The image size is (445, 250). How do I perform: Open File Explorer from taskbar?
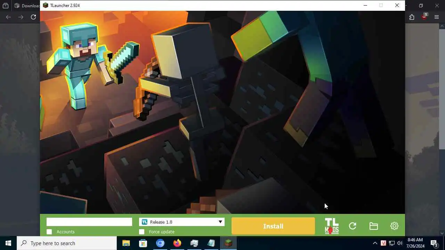(x=126, y=243)
